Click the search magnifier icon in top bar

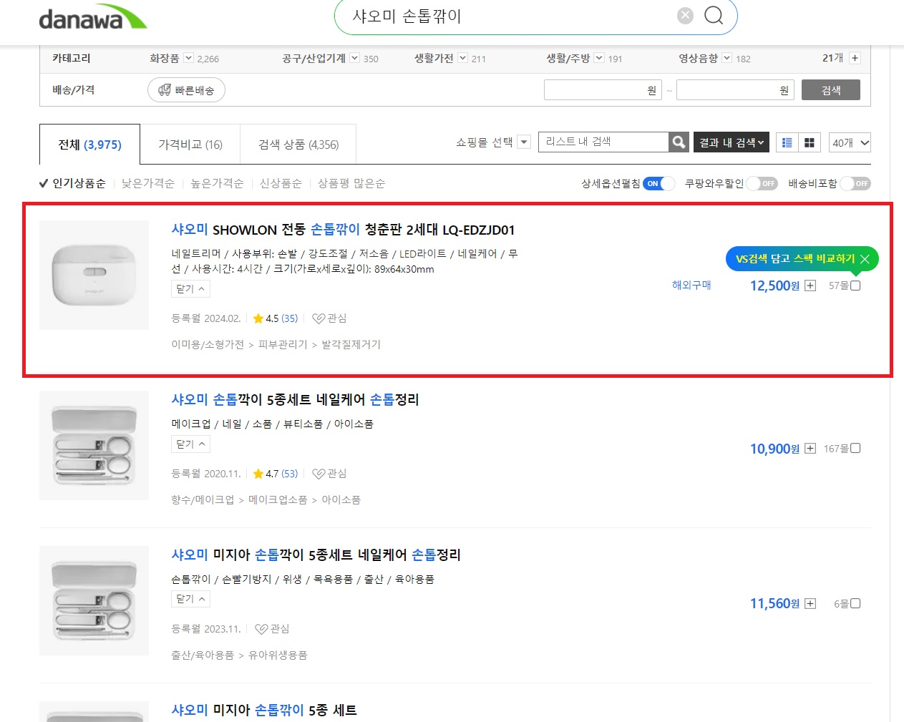click(x=714, y=15)
